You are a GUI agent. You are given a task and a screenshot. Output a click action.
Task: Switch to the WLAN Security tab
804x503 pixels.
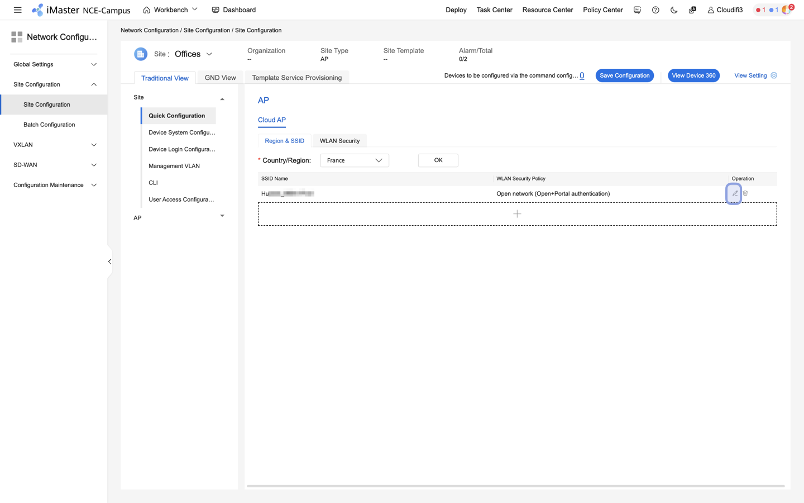[x=339, y=141]
